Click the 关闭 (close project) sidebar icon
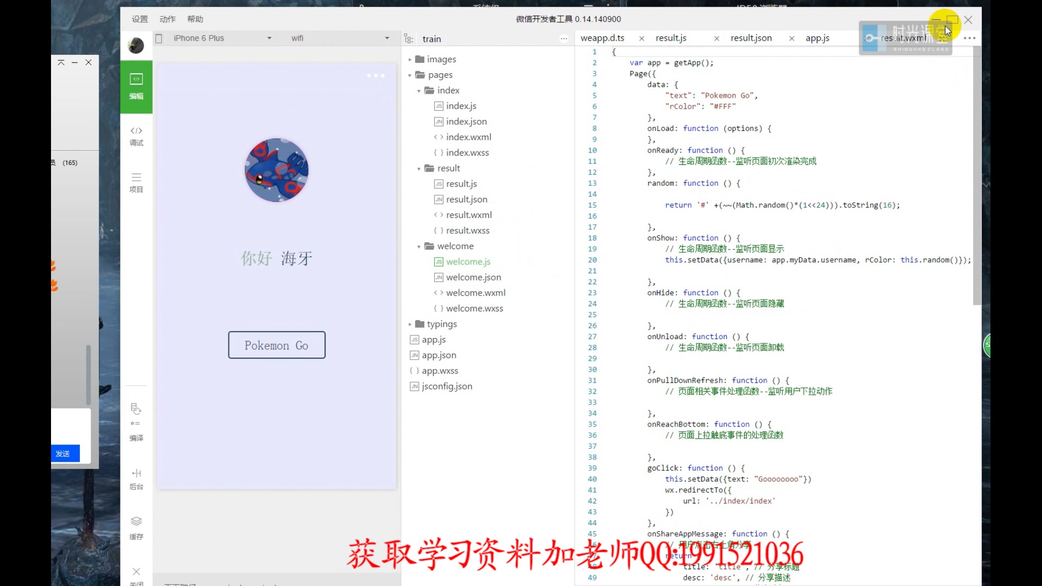This screenshot has height=586, width=1042. pos(136,576)
